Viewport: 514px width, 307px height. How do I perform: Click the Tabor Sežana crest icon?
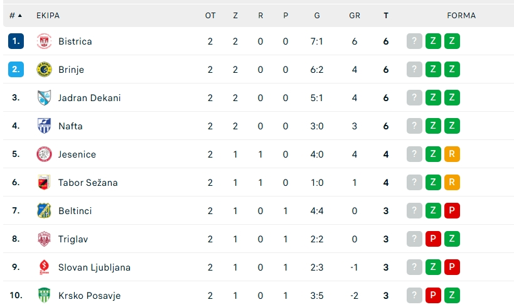(44, 183)
